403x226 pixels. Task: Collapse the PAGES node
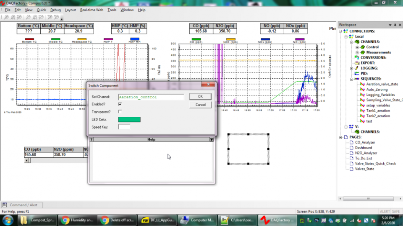point(340,137)
